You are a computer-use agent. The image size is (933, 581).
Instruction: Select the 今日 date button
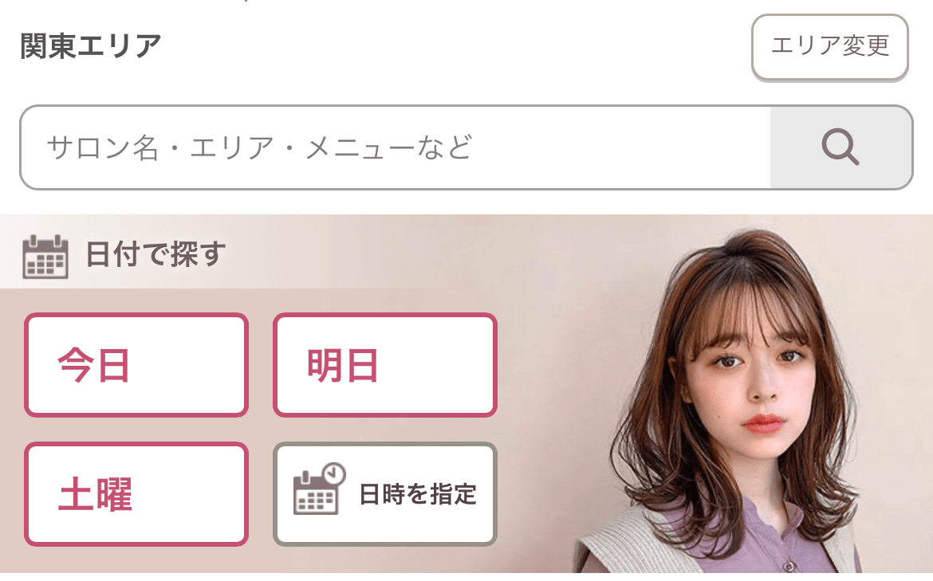136,364
